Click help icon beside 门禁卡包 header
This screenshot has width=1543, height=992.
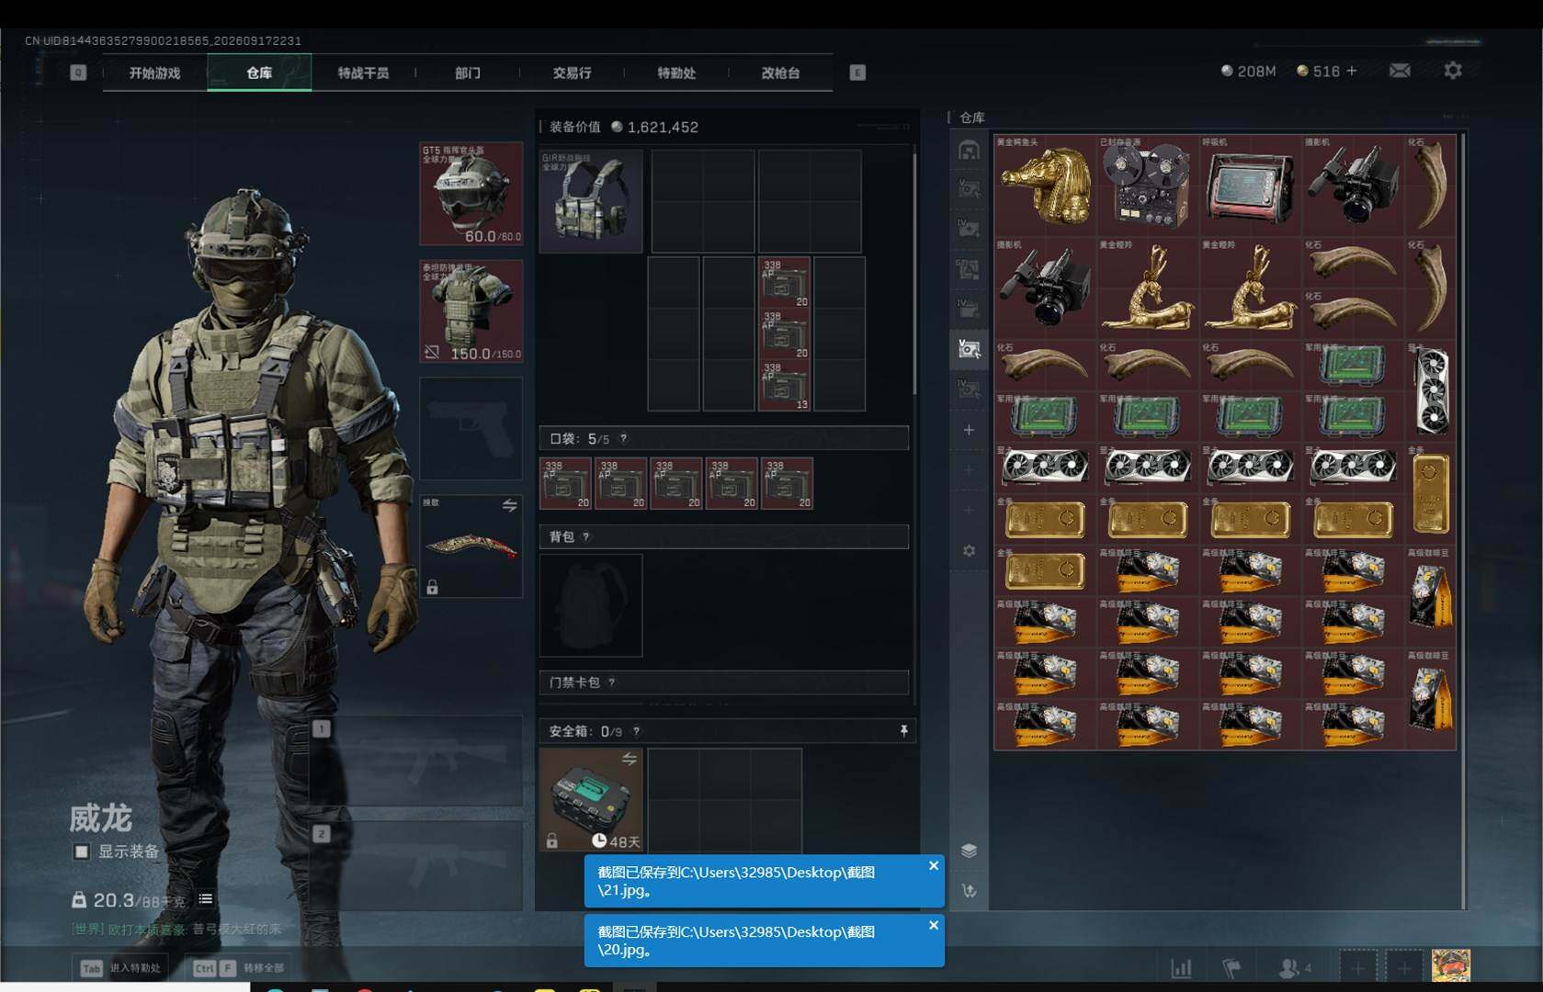click(x=611, y=682)
